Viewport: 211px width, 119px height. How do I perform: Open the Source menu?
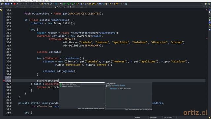[x=10, y=1]
